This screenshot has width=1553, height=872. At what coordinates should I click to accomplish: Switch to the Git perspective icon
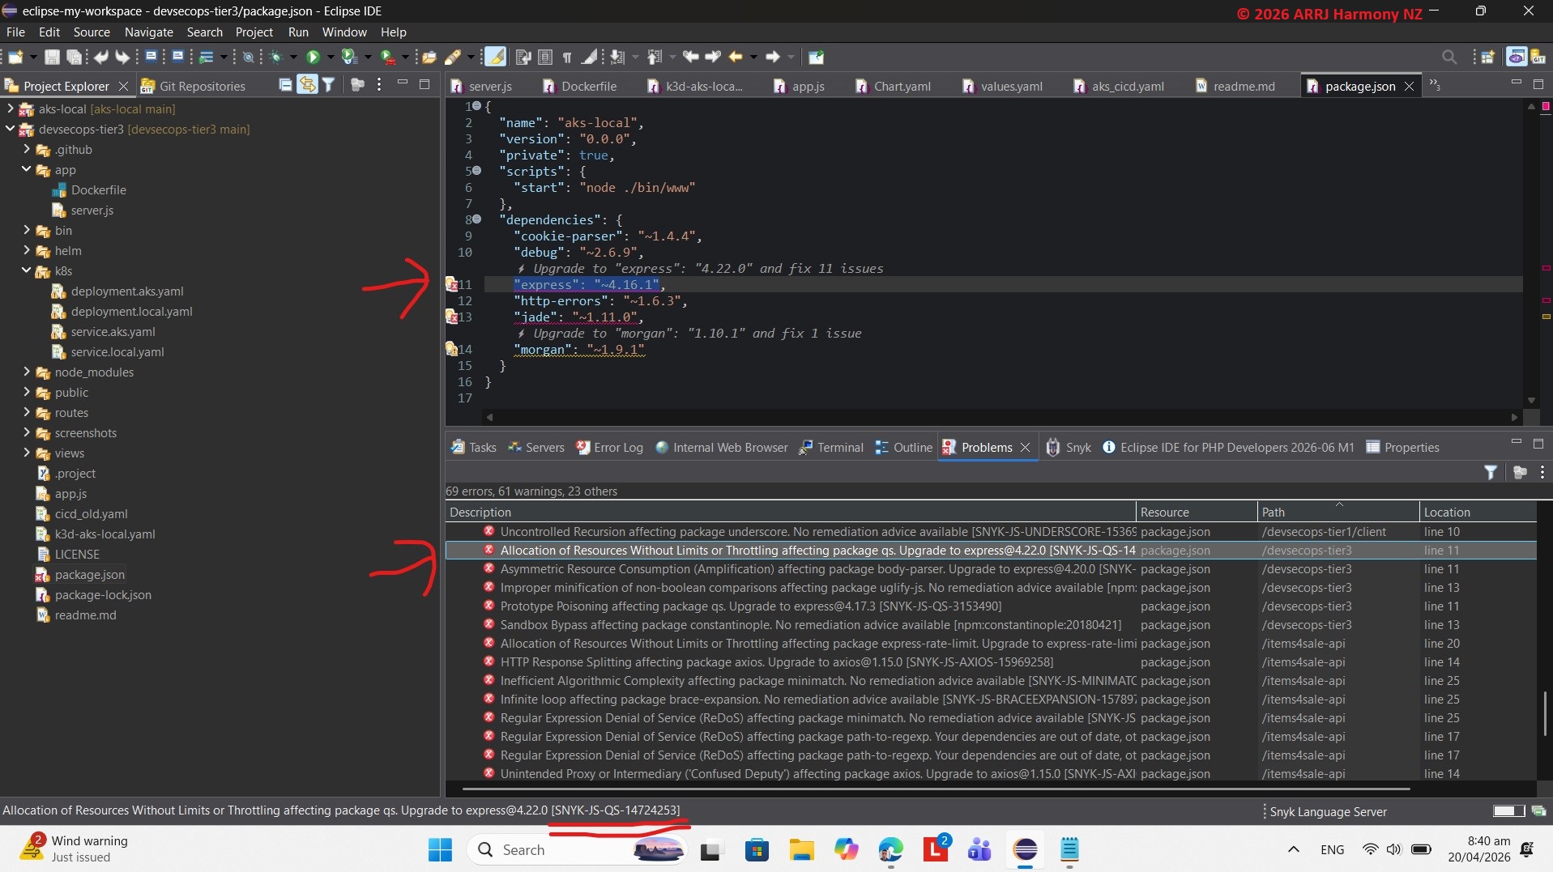pyautogui.click(x=1537, y=57)
